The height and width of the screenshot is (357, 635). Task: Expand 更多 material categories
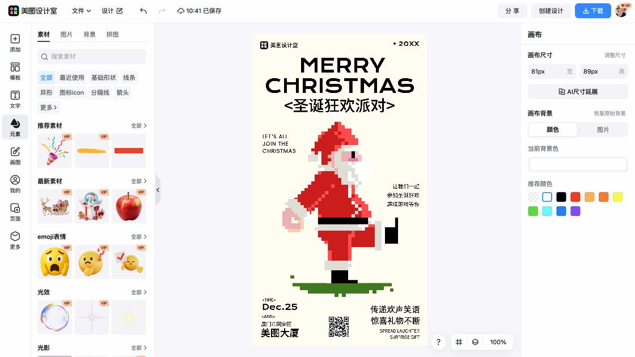pos(48,107)
